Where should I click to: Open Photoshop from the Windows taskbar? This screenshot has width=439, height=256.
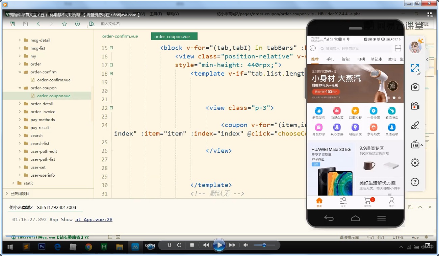pos(42,247)
